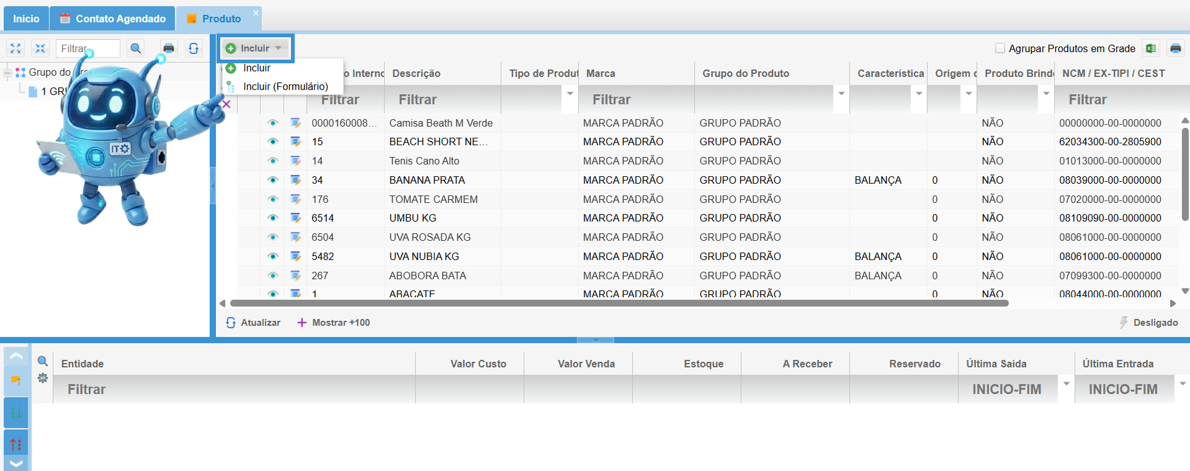Export product list with the Excel icon

[x=1151, y=48]
